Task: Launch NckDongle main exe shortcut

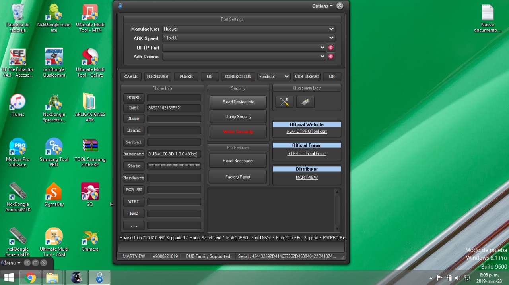Action: click(x=54, y=18)
